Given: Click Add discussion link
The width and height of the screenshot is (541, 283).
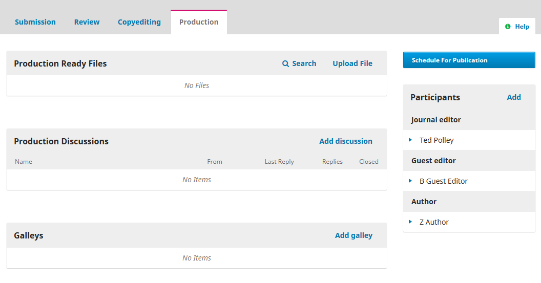Looking at the screenshot, I should click(x=346, y=141).
